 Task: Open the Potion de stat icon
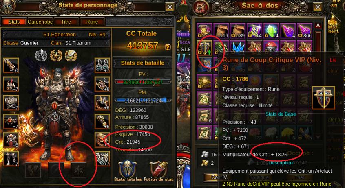point(158,170)
